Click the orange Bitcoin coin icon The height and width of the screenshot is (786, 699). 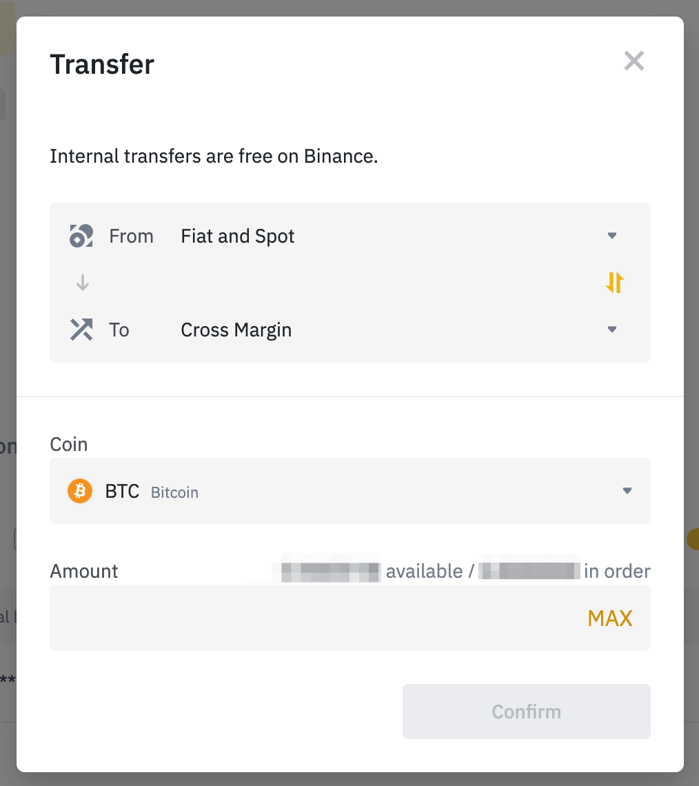[80, 492]
